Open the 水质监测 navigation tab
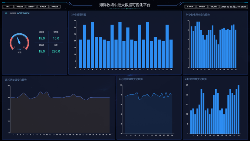The image size is (250, 141). click(43, 6)
